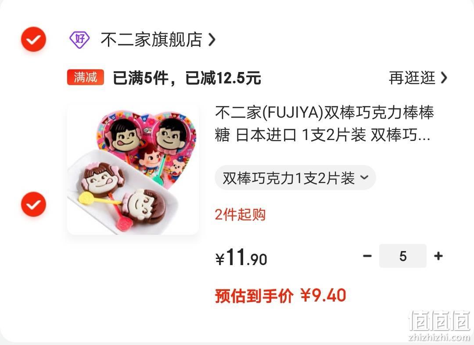
Task: Uncheck the 不二家旗舰店 store checkbox
Action: (33, 40)
